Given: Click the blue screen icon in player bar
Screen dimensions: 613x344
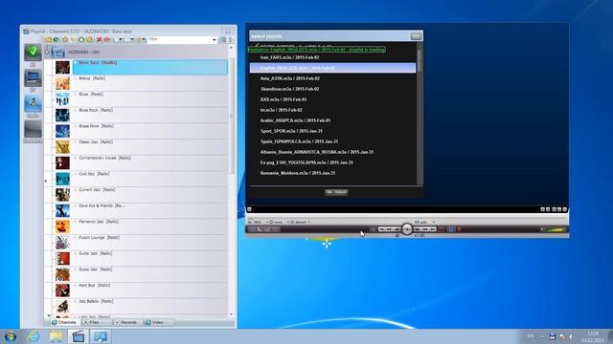Looking at the screenshot, I should (x=451, y=229).
